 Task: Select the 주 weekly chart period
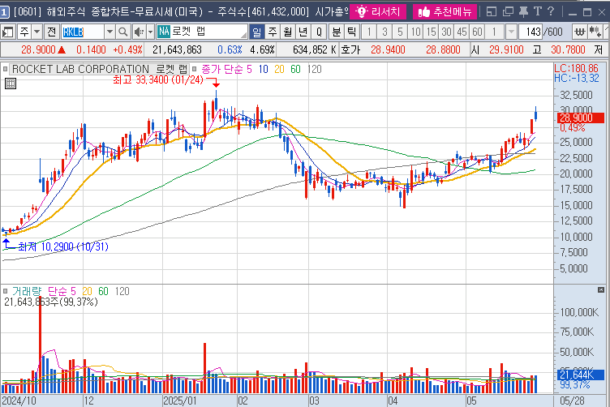tap(273, 32)
